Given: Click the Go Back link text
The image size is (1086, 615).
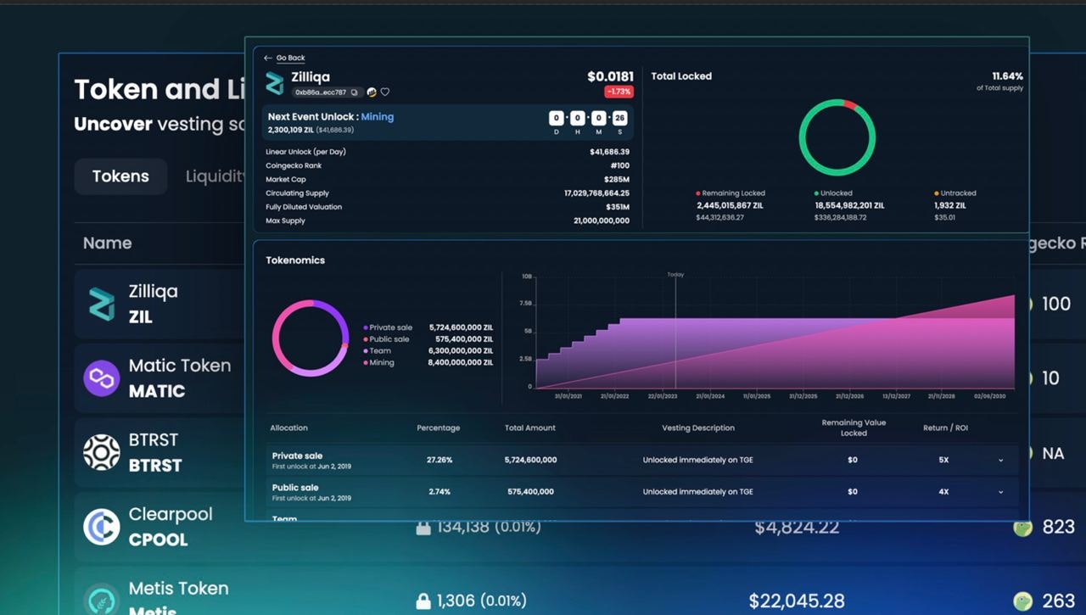Looking at the screenshot, I should (x=290, y=59).
